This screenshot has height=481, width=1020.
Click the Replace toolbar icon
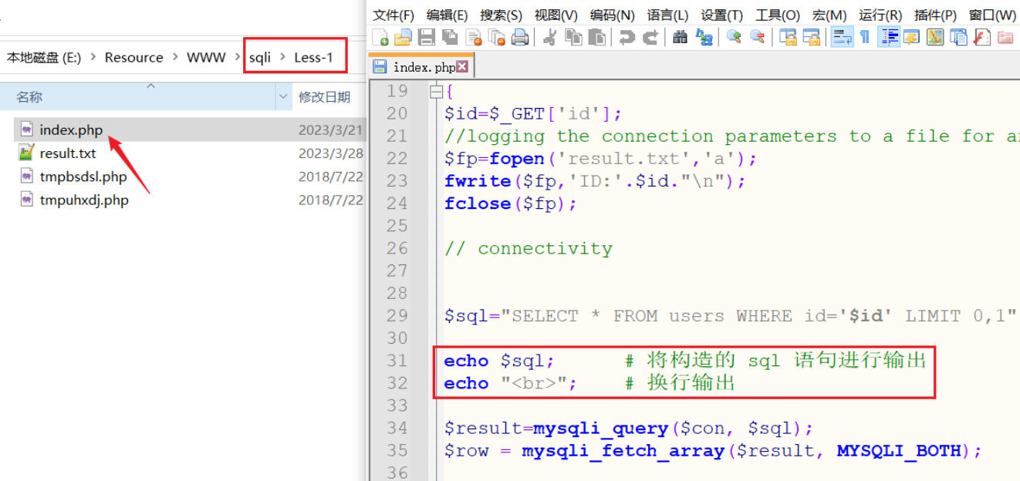[x=704, y=37]
